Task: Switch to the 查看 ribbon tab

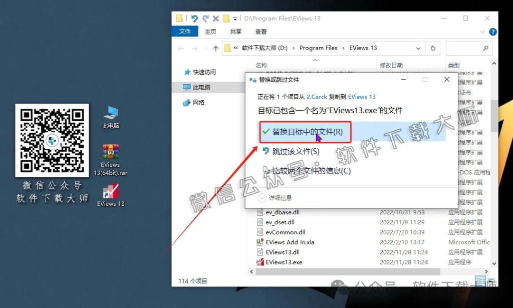Action: click(x=261, y=32)
